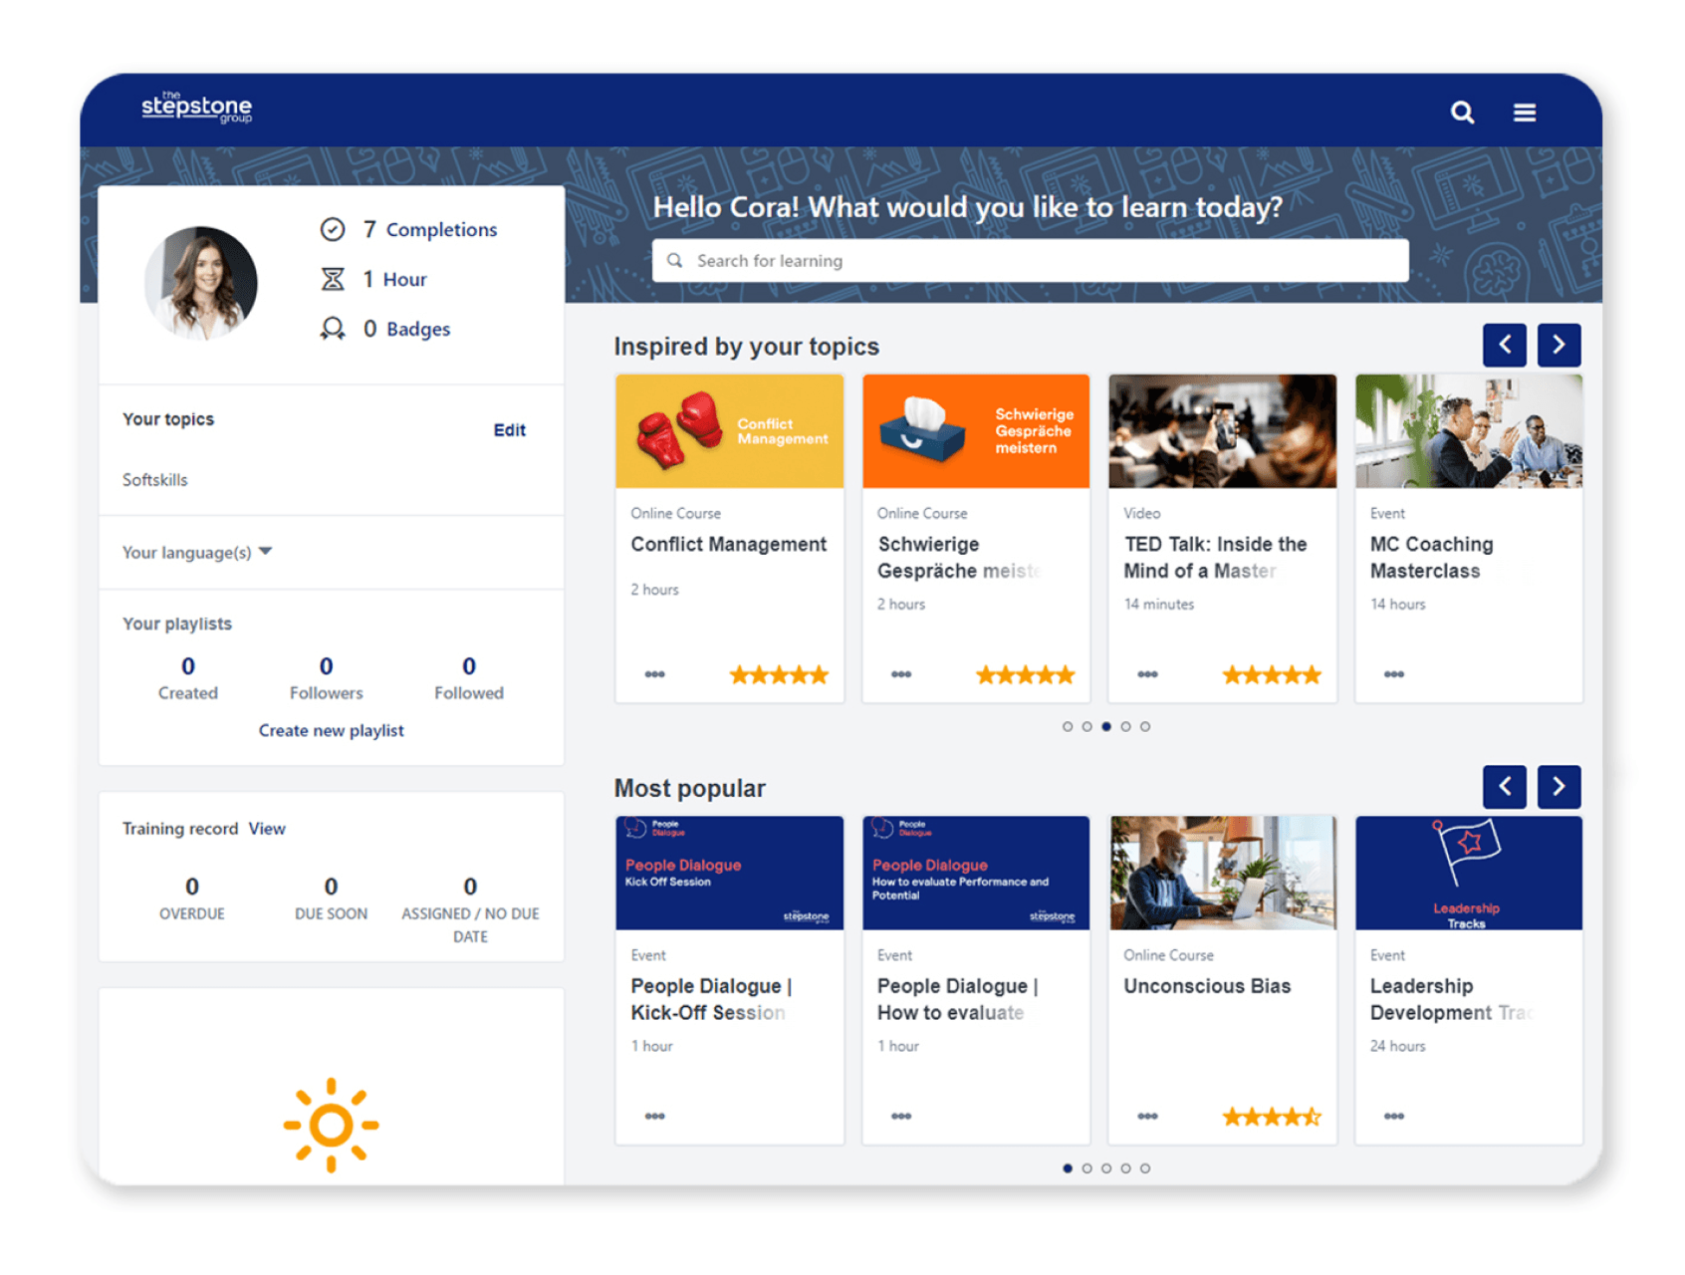This screenshot has width=1685, height=1275.
Task: Click the badges ribbon icon
Action: [333, 329]
